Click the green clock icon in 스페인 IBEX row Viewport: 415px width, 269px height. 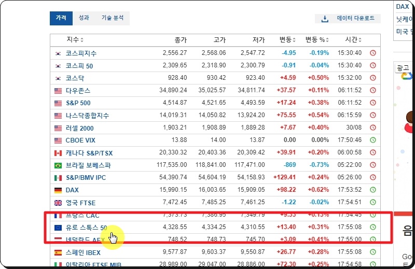[x=373, y=252]
